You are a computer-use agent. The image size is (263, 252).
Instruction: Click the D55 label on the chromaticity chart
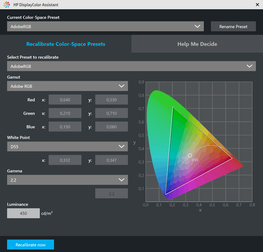tap(195, 160)
